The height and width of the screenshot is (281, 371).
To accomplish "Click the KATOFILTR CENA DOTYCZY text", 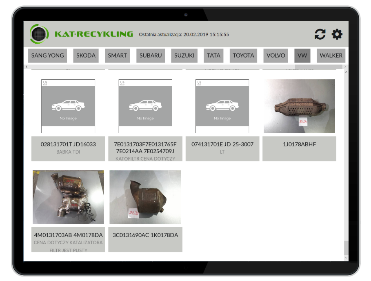I will coord(145,158).
